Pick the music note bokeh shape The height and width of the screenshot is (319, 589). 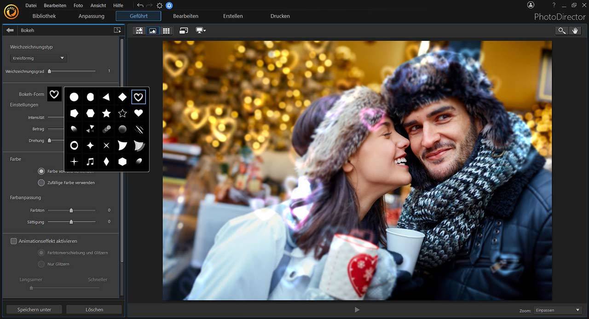pos(90,162)
